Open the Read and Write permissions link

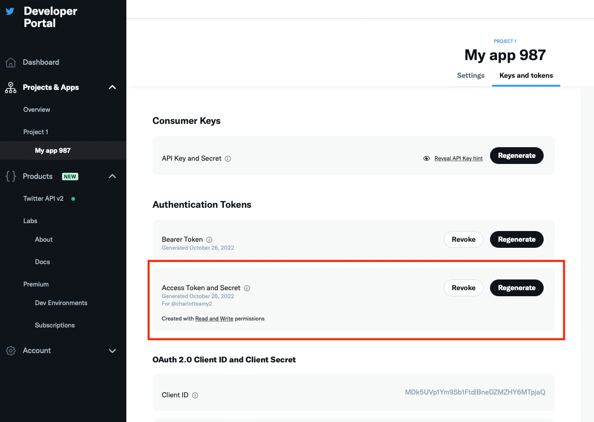pos(214,319)
